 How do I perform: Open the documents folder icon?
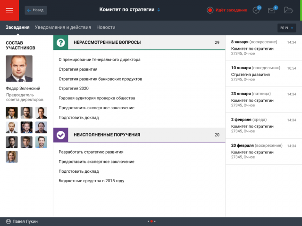point(288,10)
